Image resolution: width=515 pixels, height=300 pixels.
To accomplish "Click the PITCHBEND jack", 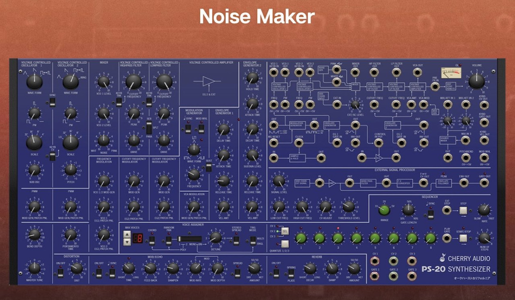I will click(466, 158).
